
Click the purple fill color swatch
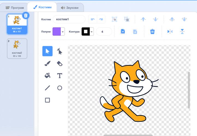coord(56,31)
